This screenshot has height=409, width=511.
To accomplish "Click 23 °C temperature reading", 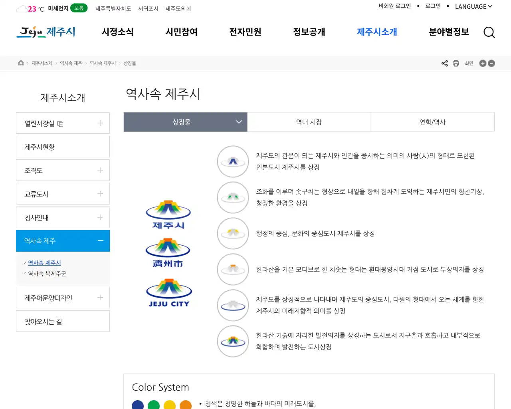I will click(36, 9).
